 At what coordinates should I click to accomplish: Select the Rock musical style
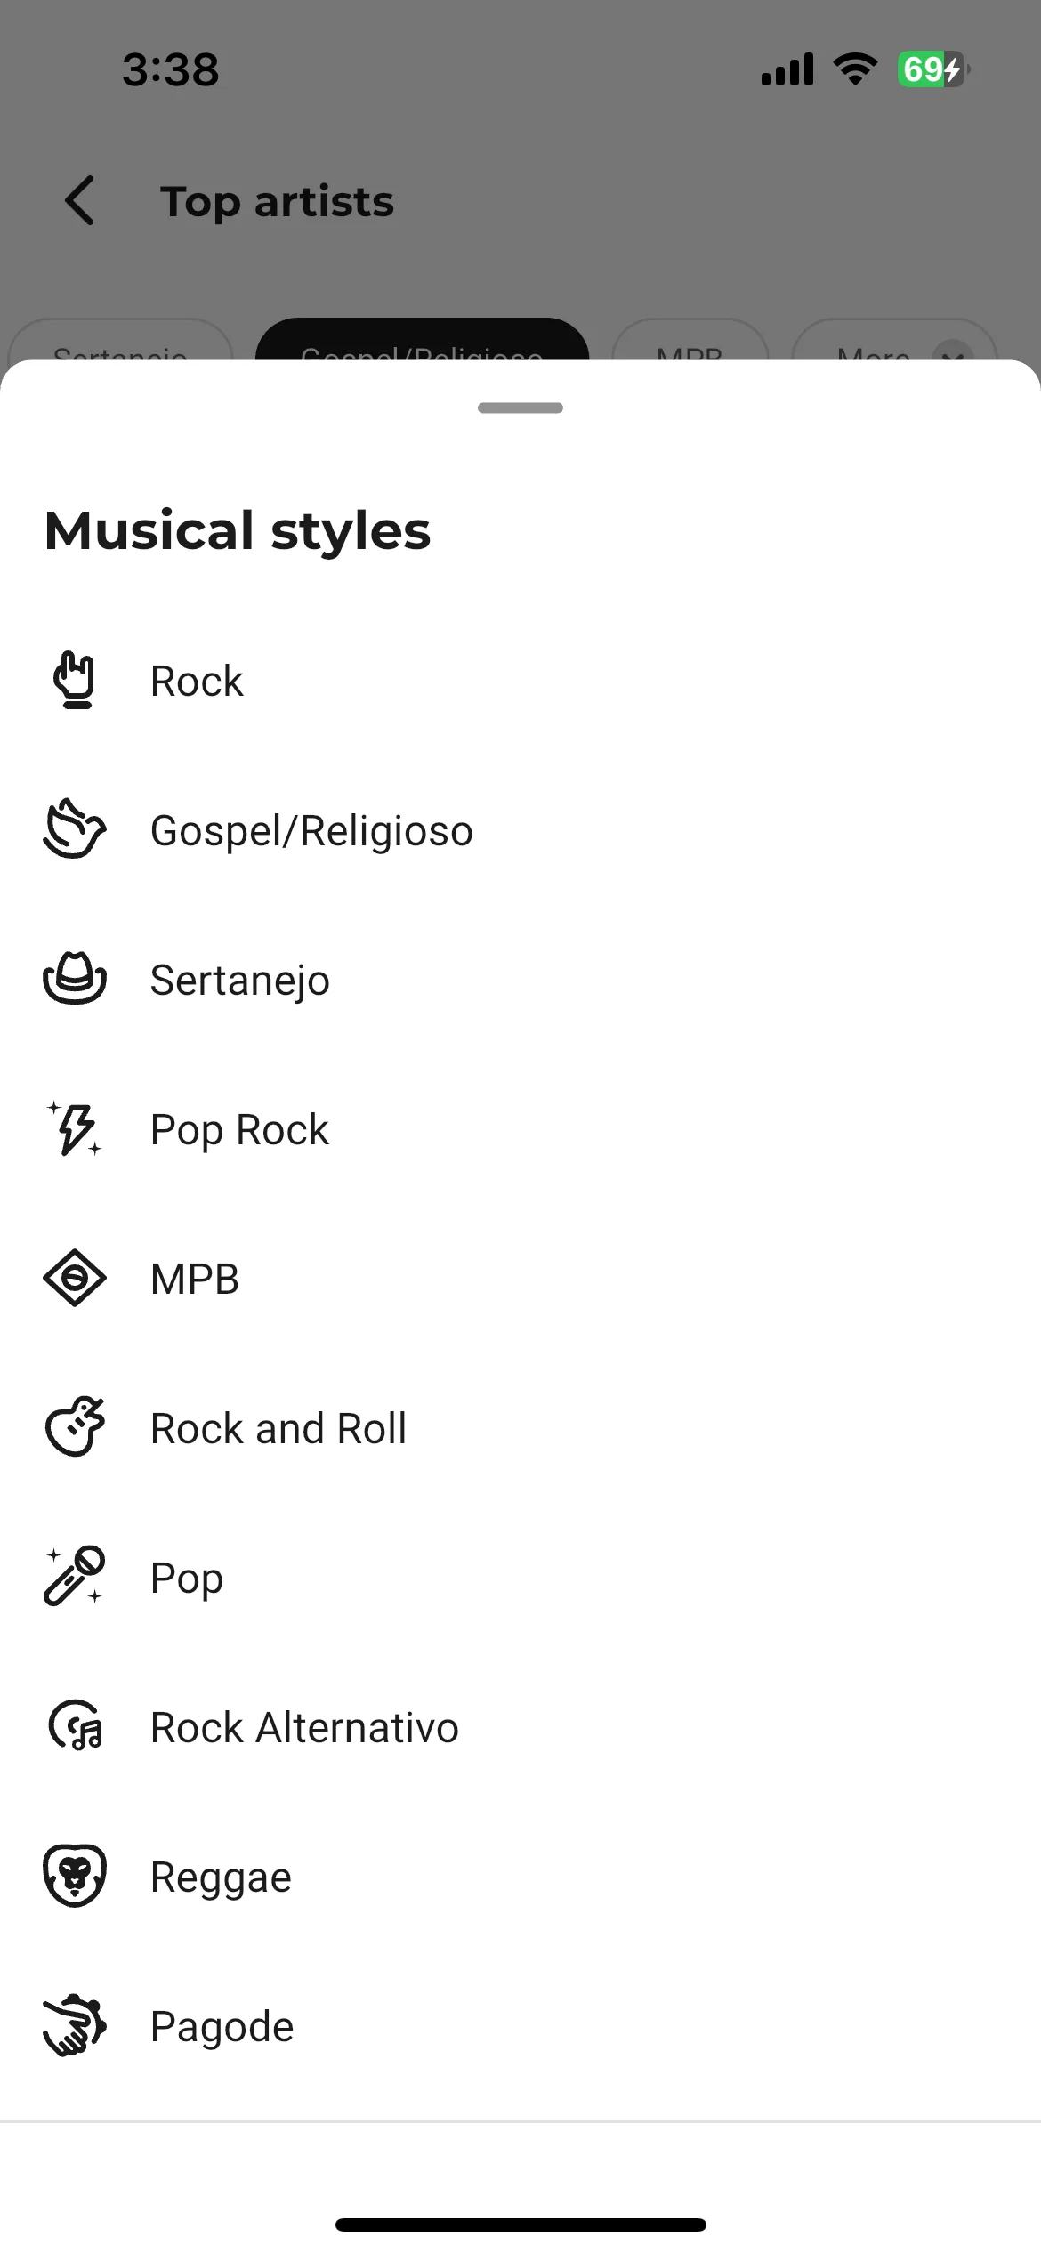pos(520,681)
